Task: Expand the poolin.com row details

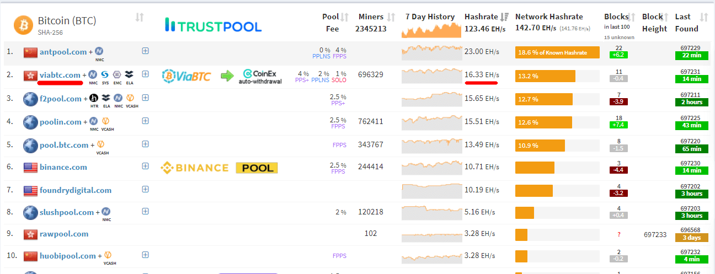Action: click(x=146, y=121)
